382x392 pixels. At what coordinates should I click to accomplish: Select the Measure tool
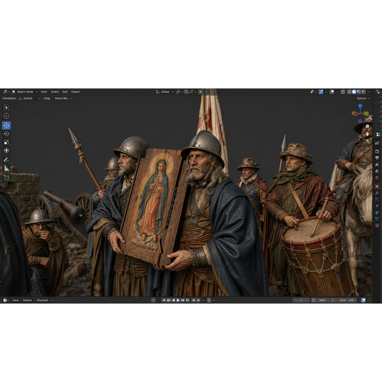(7, 168)
